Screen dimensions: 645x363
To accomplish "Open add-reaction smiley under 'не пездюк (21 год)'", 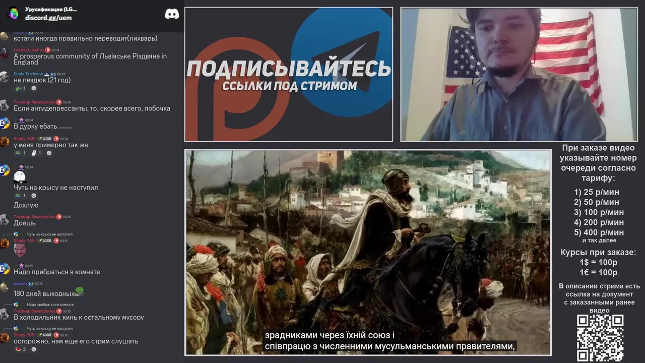I will click(x=34, y=88).
